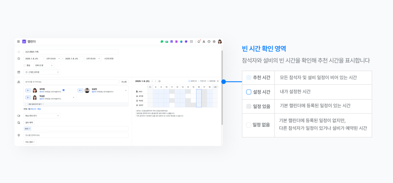393x183 pixels.
Task: Open the organization chart icon
Action: click(x=204, y=41)
